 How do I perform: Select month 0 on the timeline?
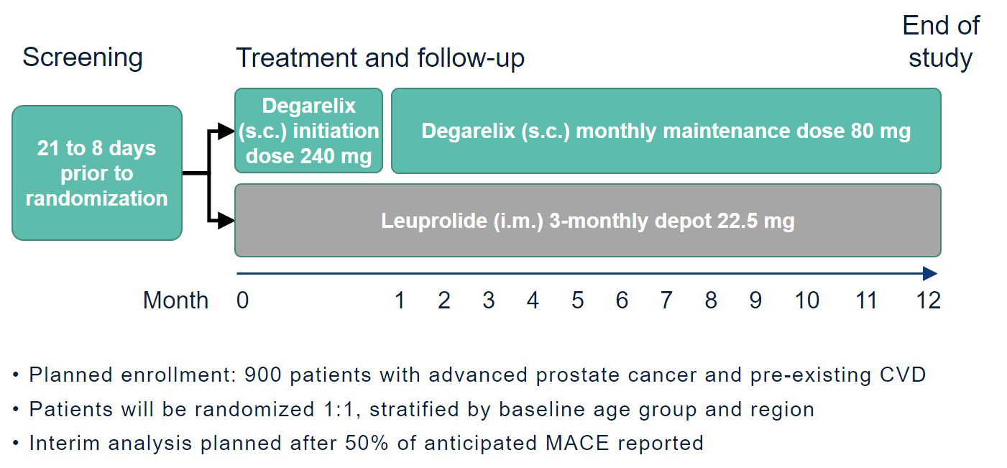click(x=243, y=300)
